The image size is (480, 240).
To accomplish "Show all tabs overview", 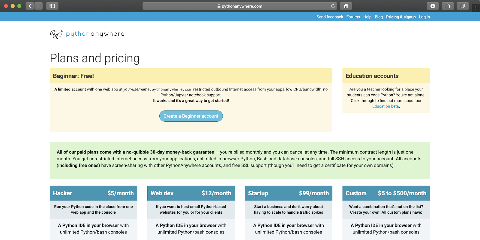I will [x=463, y=6].
